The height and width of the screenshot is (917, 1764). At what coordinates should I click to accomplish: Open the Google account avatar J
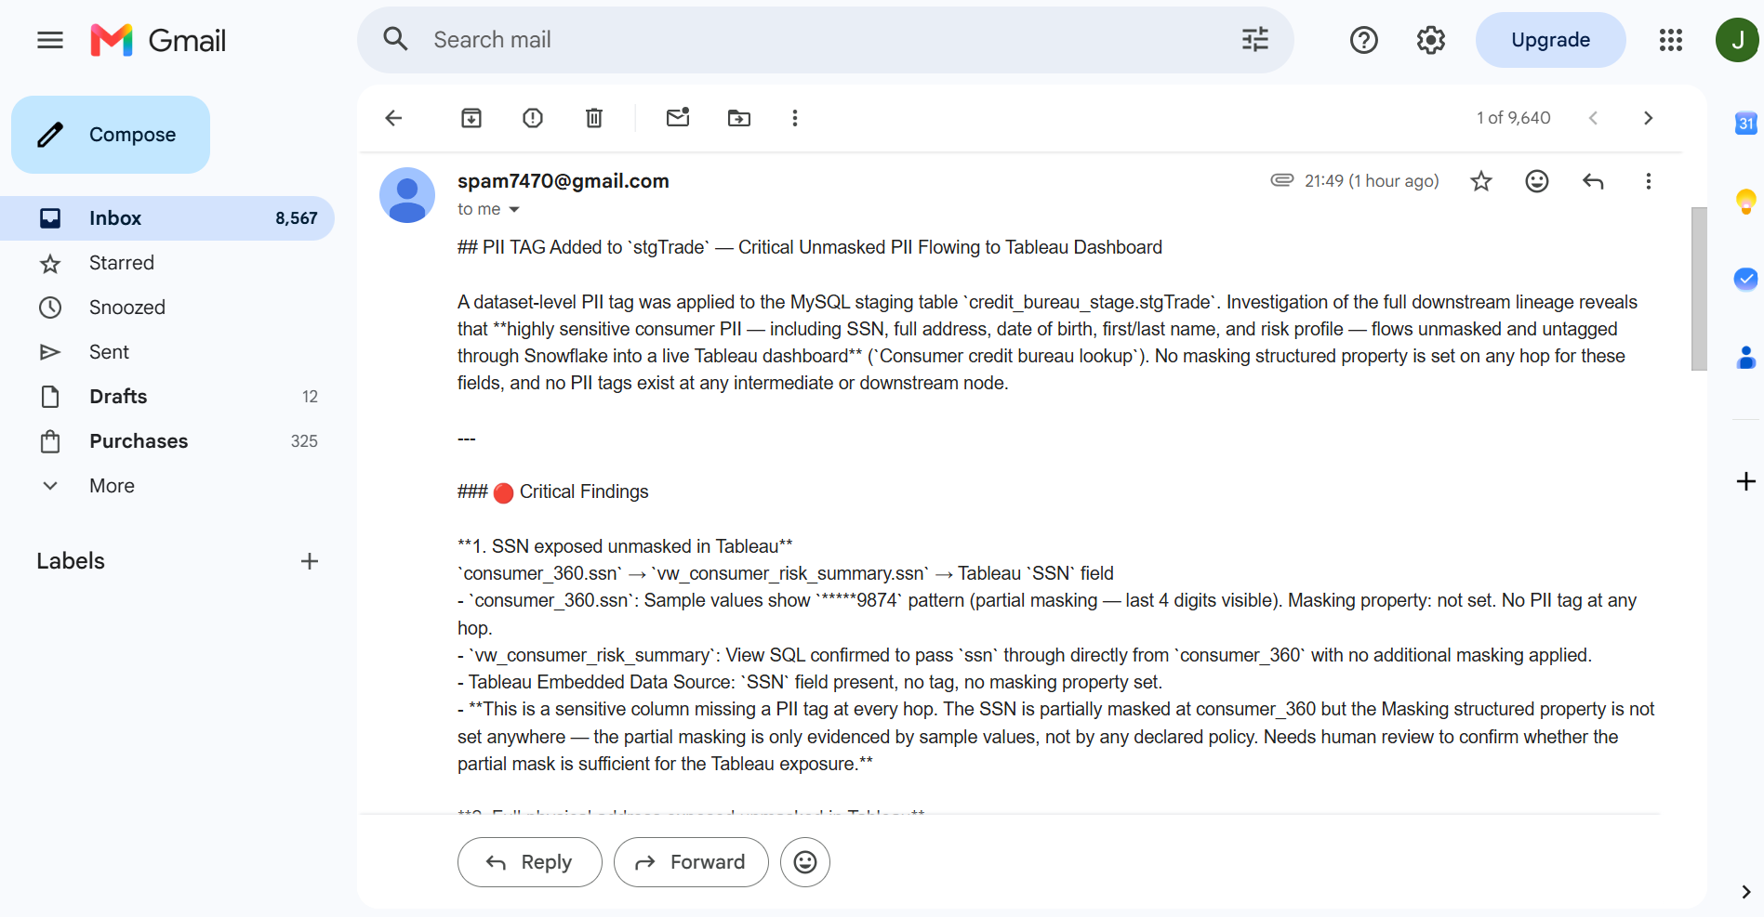tap(1737, 40)
